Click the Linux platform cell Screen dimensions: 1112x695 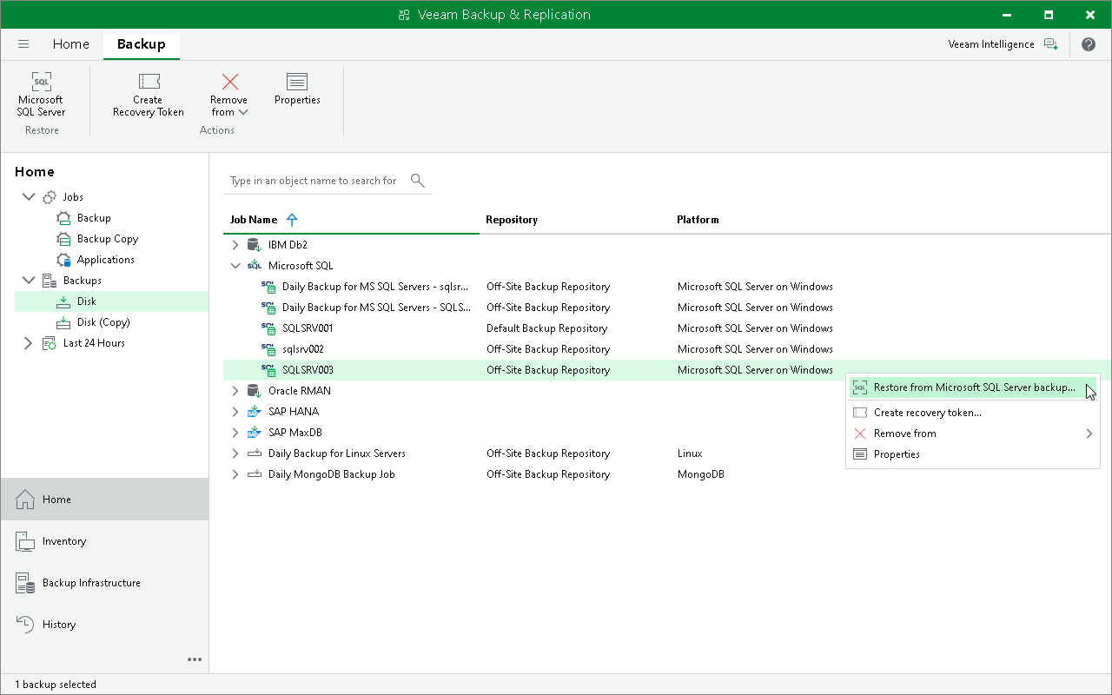point(690,453)
